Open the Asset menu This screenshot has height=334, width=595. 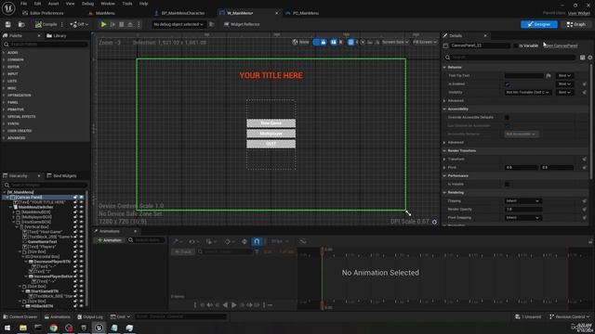(x=53, y=4)
